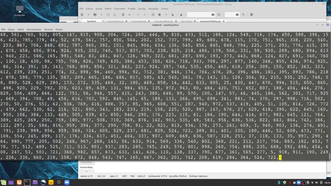Open the Widok menu in Geany
331x186 pixels.
[108, 9]
